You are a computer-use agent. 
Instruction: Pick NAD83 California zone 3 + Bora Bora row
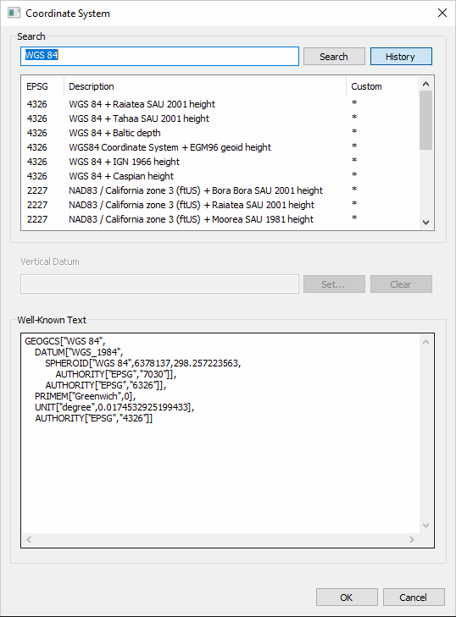pyautogui.click(x=220, y=190)
